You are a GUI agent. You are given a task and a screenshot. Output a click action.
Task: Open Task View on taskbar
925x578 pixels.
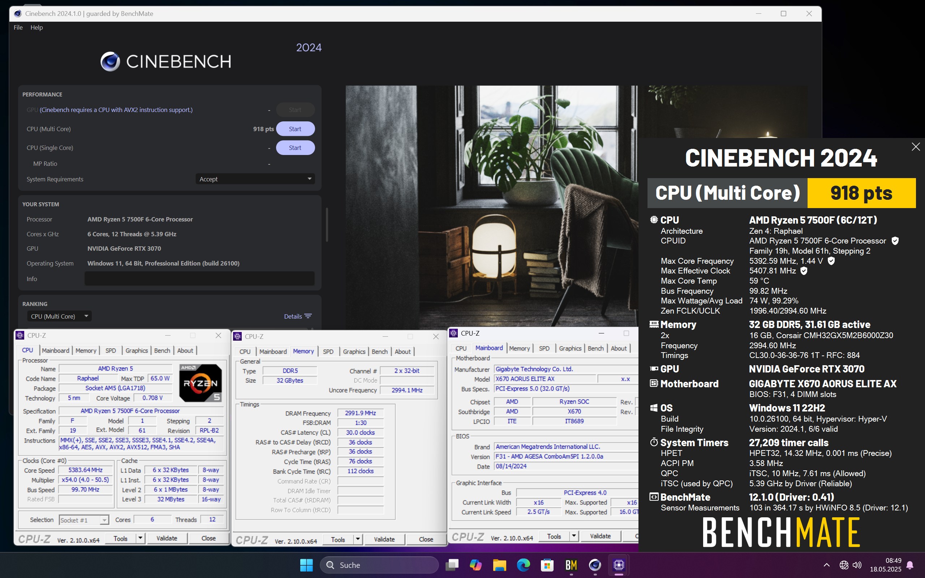coord(452,565)
